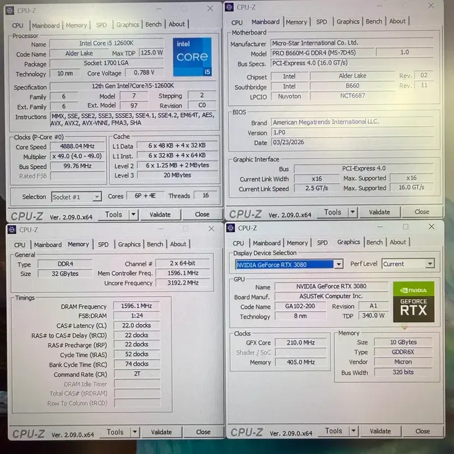
Task: Click Core Voltage value 0.788 V
Action: (x=144, y=73)
